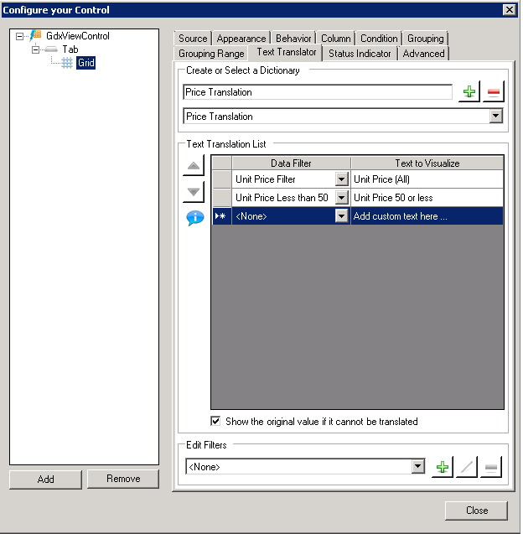The width and height of the screenshot is (523, 534).
Task: Add a new filter with green plus
Action: (x=442, y=467)
